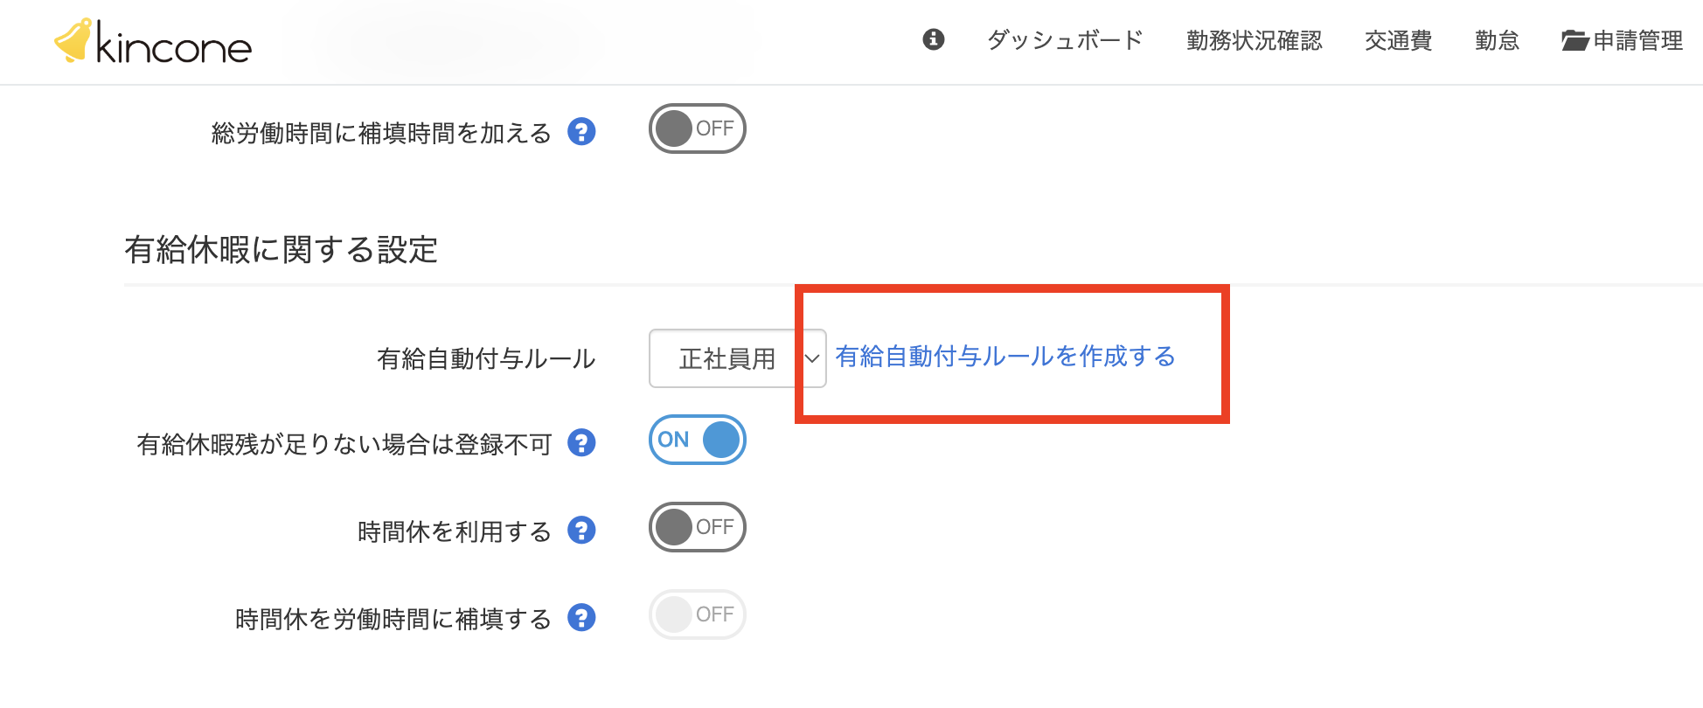Open ダッシュボード menu
Viewport: 1703px width, 708px height.
pos(1065,40)
